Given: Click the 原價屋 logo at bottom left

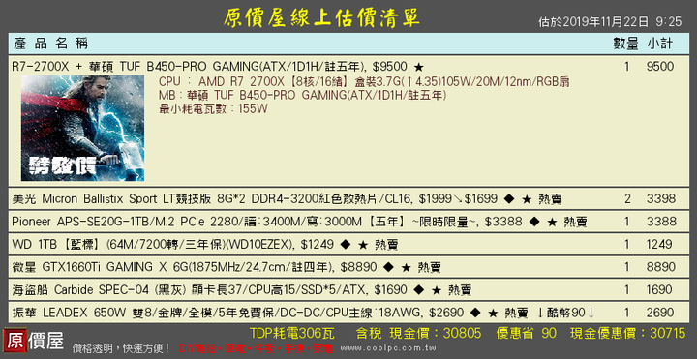Looking at the screenshot, I should coord(33,341).
